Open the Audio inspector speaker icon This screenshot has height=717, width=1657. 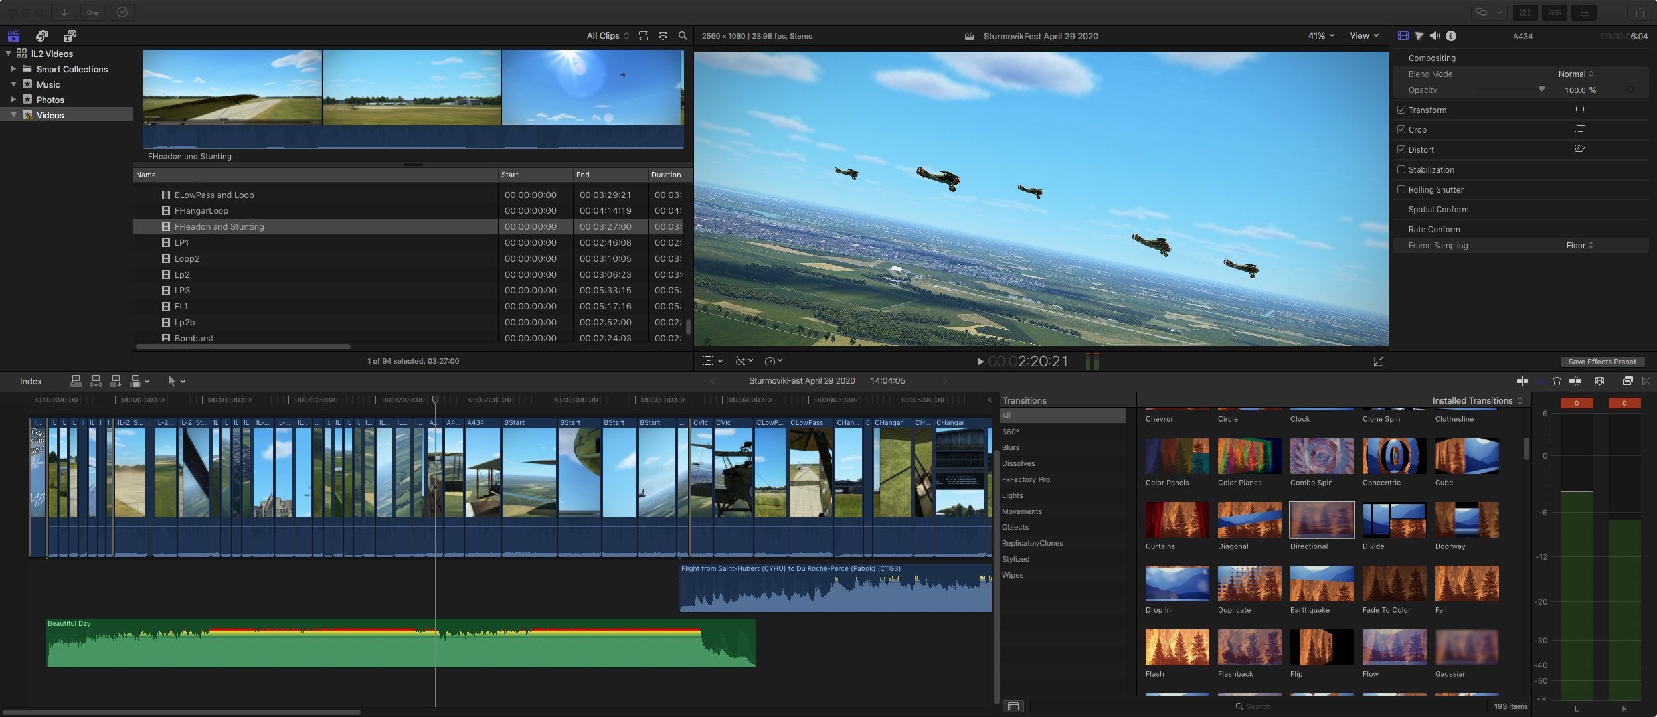pyautogui.click(x=1435, y=36)
